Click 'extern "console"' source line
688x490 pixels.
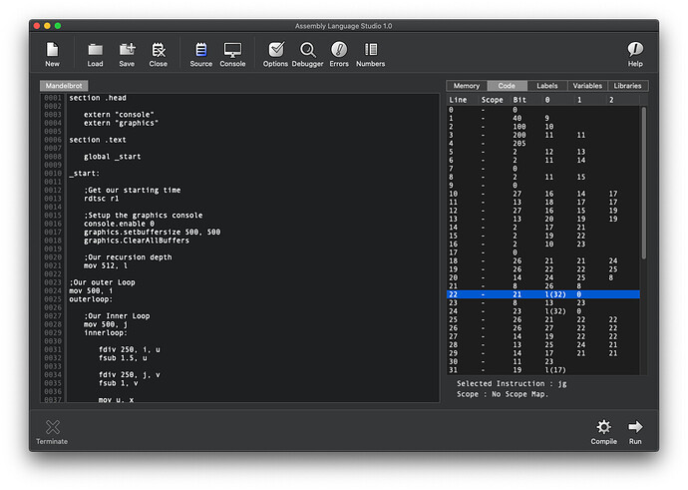pyautogui.click(x=119, y=115)
